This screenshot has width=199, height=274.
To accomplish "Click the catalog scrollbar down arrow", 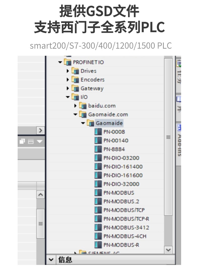I will tap(168, 250).
